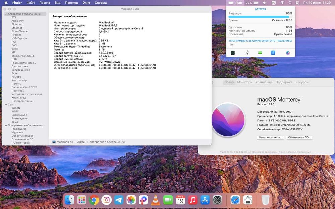Open the Wi-Fi menu bar icon

pyautogui.click(x=282, y=3)
